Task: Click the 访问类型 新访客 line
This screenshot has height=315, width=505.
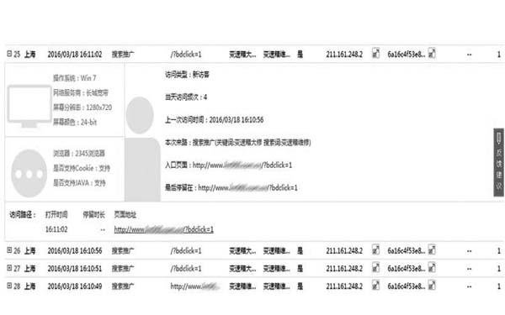Action: pyautogui.click(x=187, y=75)
